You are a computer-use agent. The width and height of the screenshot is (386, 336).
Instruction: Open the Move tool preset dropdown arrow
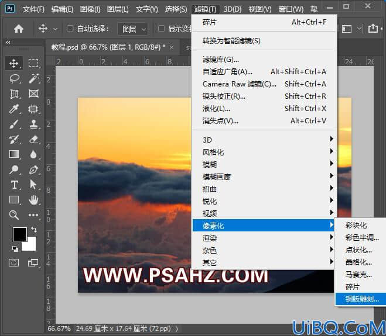point(56,29)
